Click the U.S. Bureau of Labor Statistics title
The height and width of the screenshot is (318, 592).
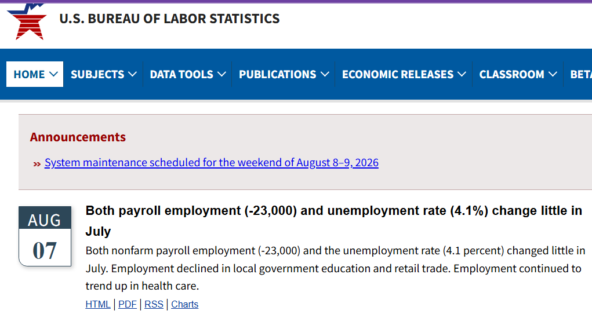(x=169, y=19)
